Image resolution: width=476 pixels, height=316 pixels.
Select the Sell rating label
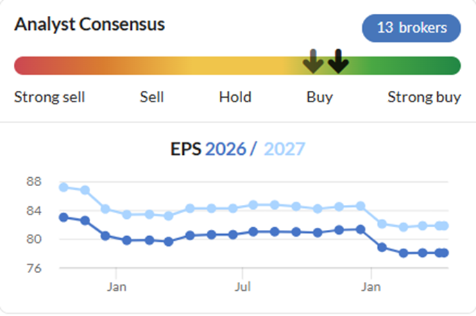(x=152, y=97)
